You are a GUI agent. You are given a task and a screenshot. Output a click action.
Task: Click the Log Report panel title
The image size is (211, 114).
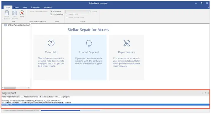click(x=9, y=93)
